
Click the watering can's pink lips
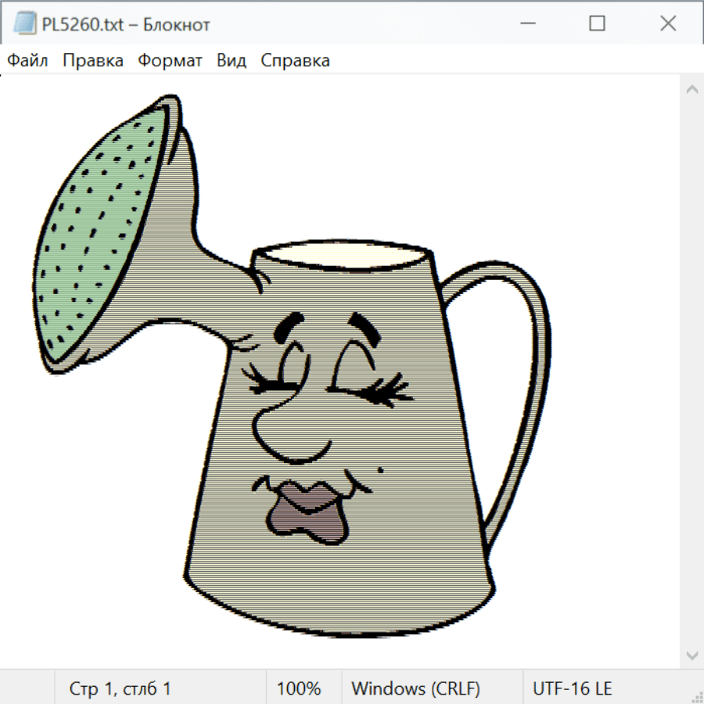point(305,512)
